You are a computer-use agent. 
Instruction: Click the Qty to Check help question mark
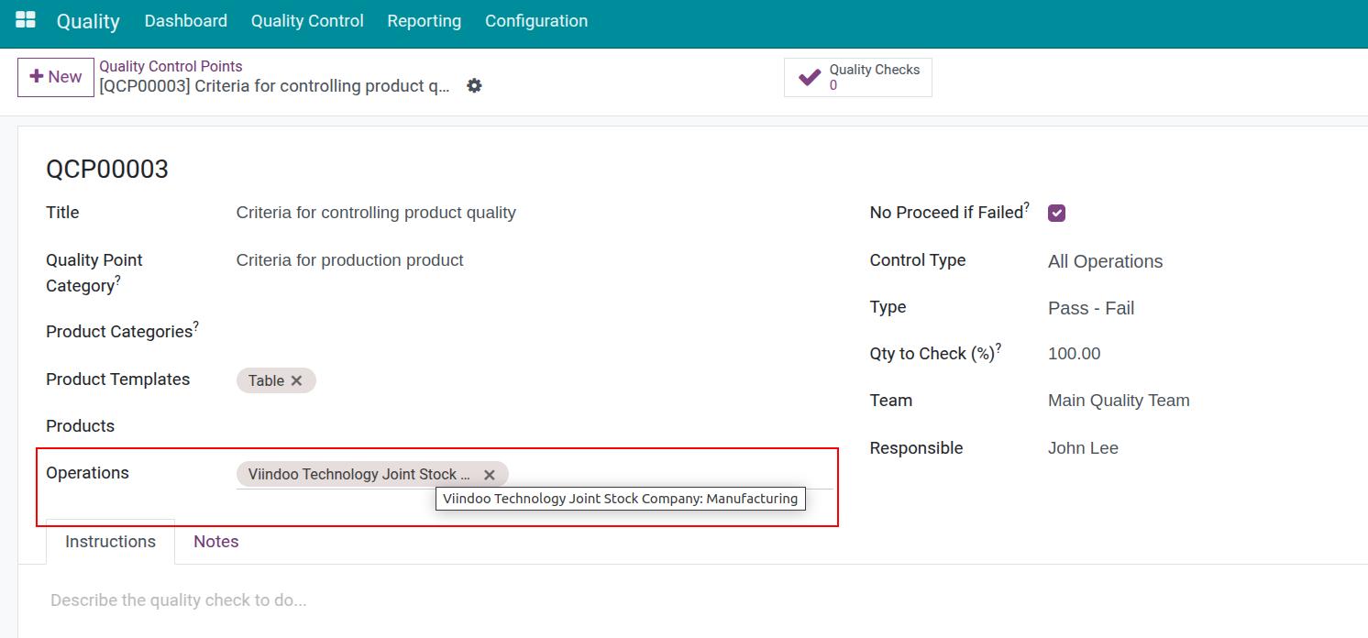(998, 347)
